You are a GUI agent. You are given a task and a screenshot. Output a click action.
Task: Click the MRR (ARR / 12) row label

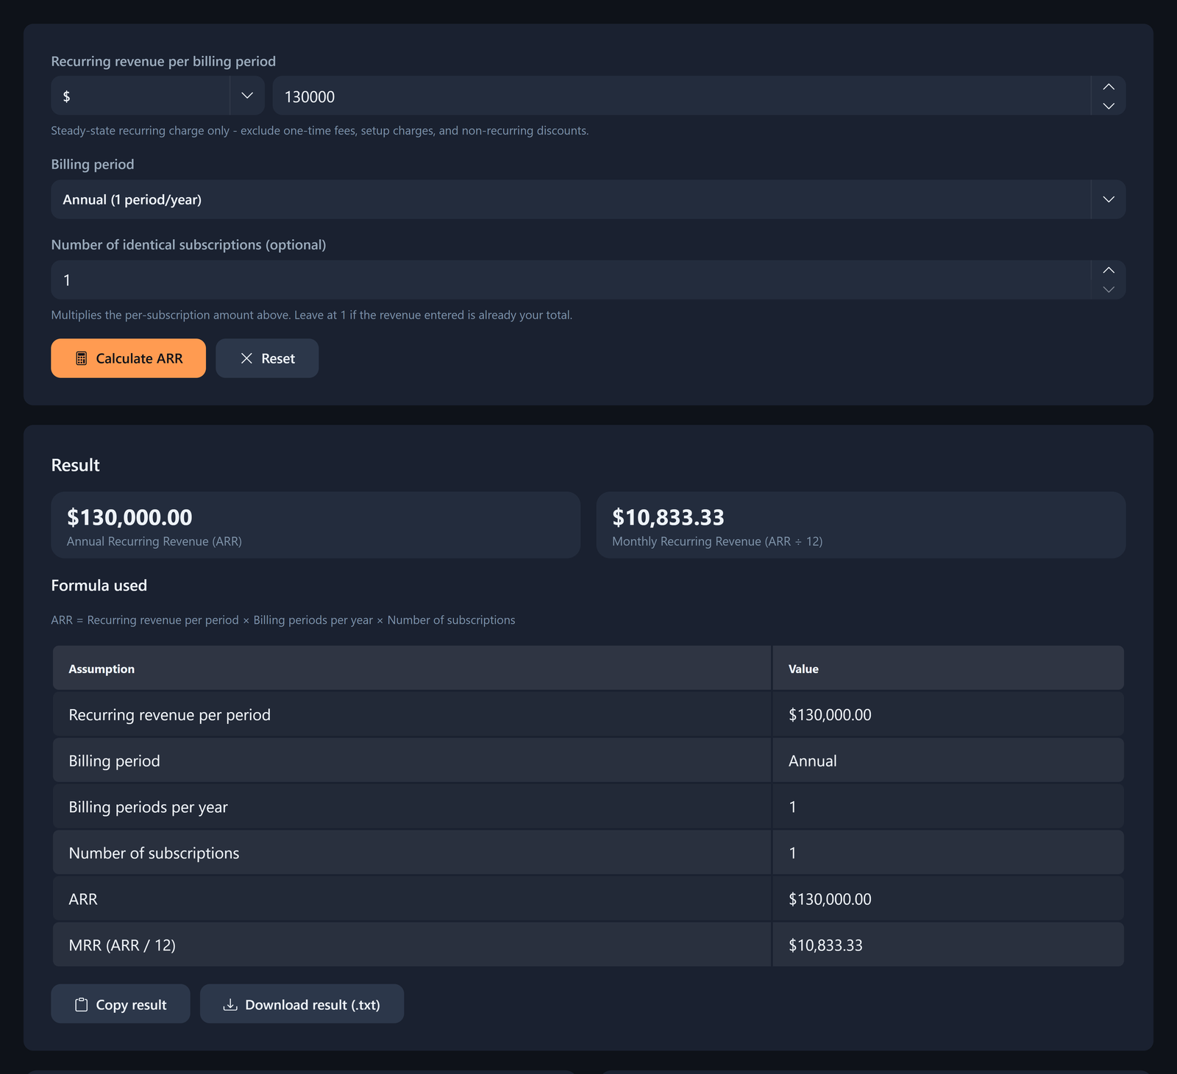pos(122,945)
